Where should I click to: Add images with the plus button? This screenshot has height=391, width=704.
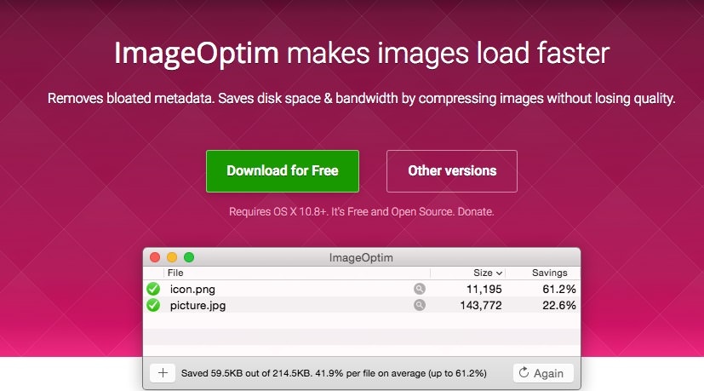pyautogui.click(x=163, y=373)
